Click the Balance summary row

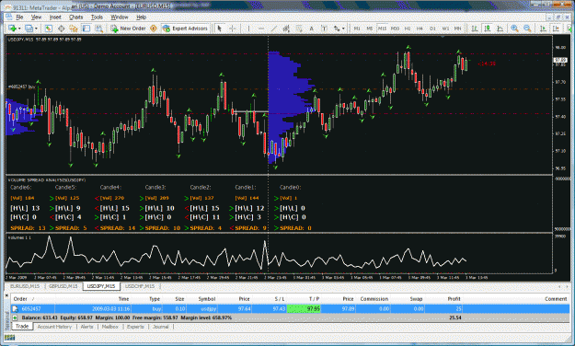290,317
